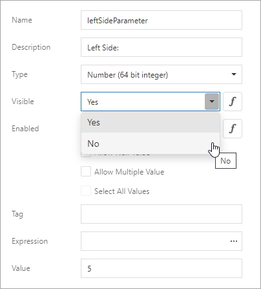Open the Number (64 bit integer) type combo box
261x289 pixels.
click(162, 74)
